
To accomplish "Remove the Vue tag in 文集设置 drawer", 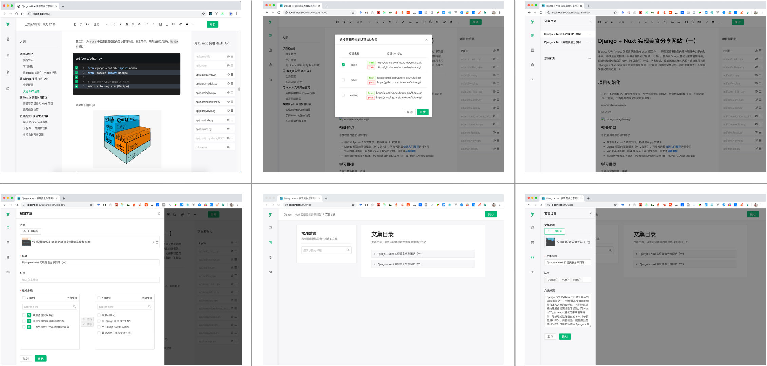I will tap(568, 280).
